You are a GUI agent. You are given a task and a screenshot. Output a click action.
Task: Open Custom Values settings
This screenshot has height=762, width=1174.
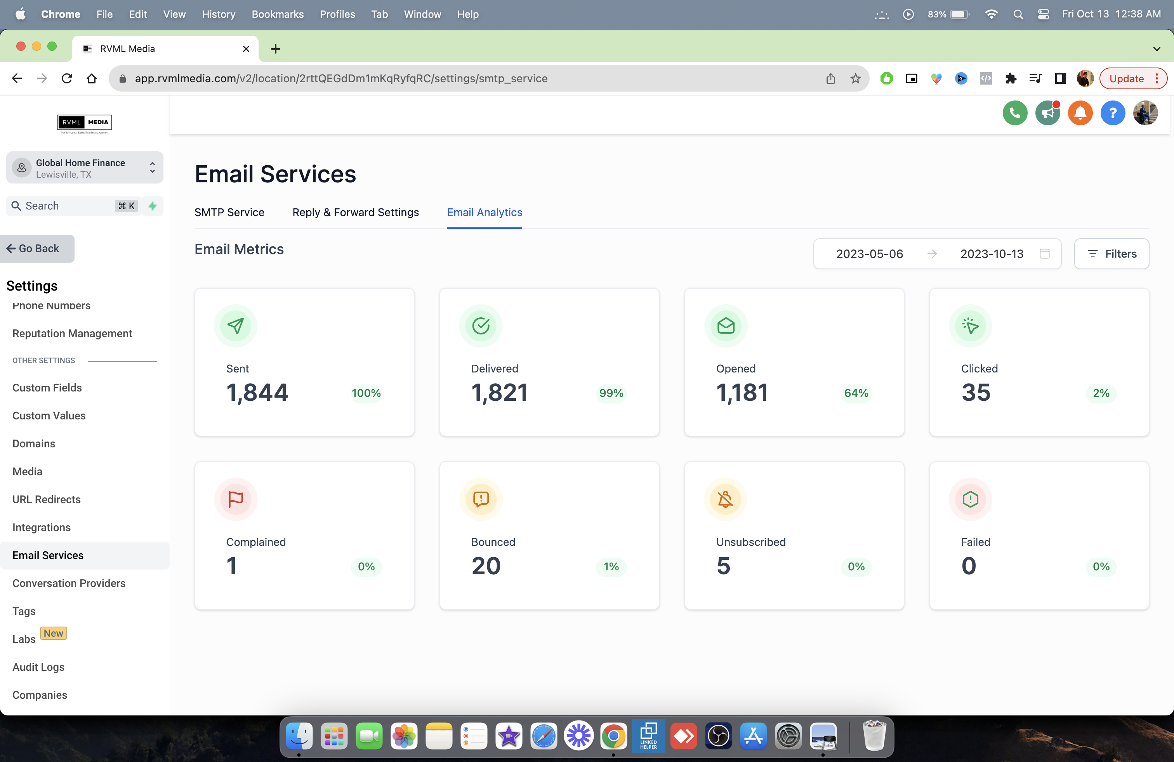tap(49, 416)
